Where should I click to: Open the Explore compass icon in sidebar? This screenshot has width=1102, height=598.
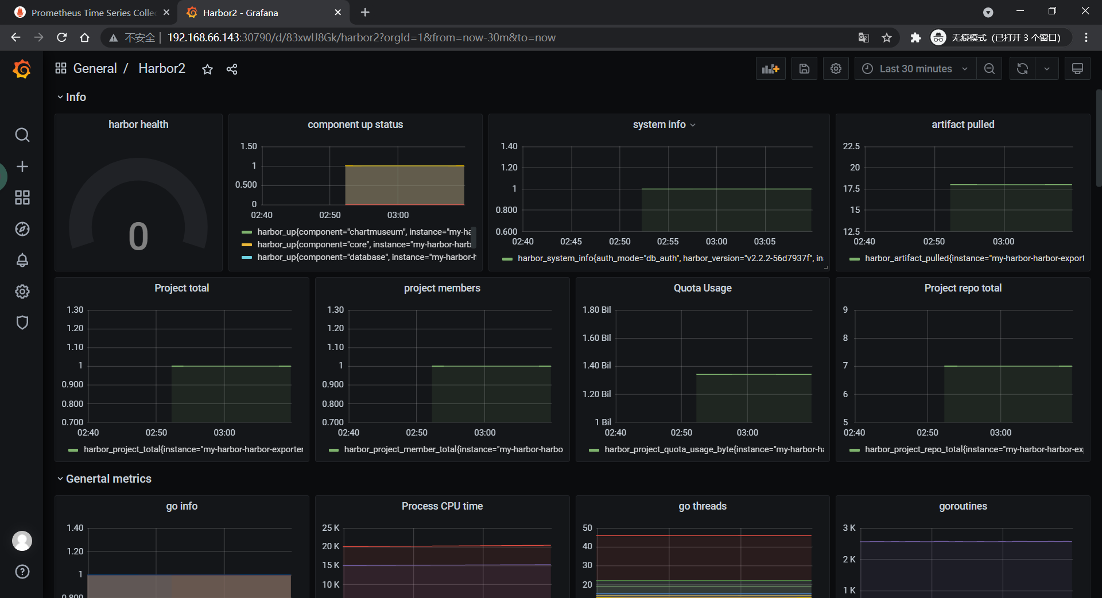point(22,229)
